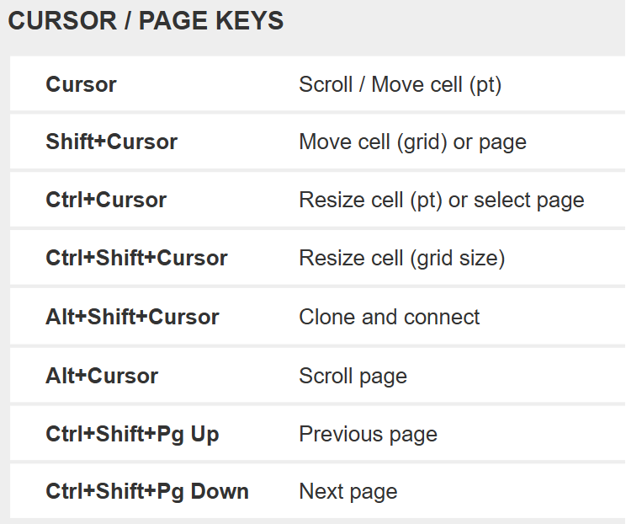Click the Clone and connect description

click(x=389, y=317)
